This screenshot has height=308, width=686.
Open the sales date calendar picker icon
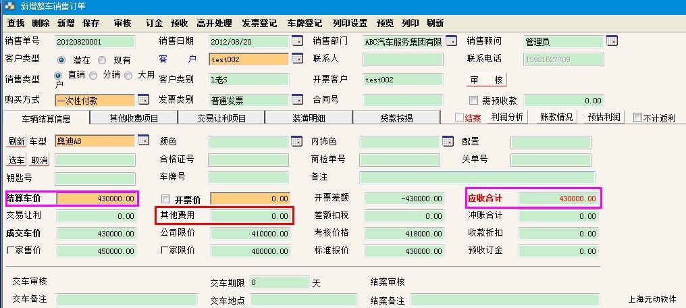(297, 41)
